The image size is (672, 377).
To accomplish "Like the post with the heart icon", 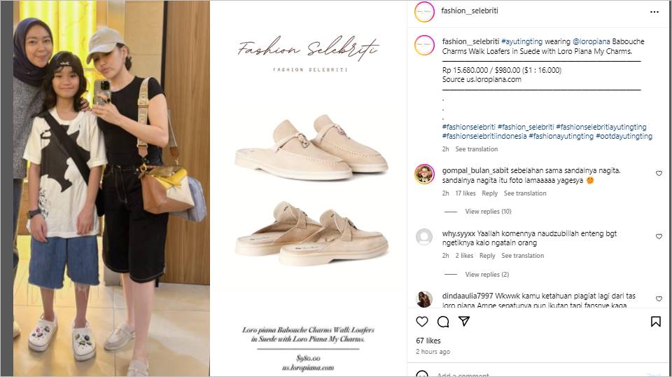I will 421,322.
